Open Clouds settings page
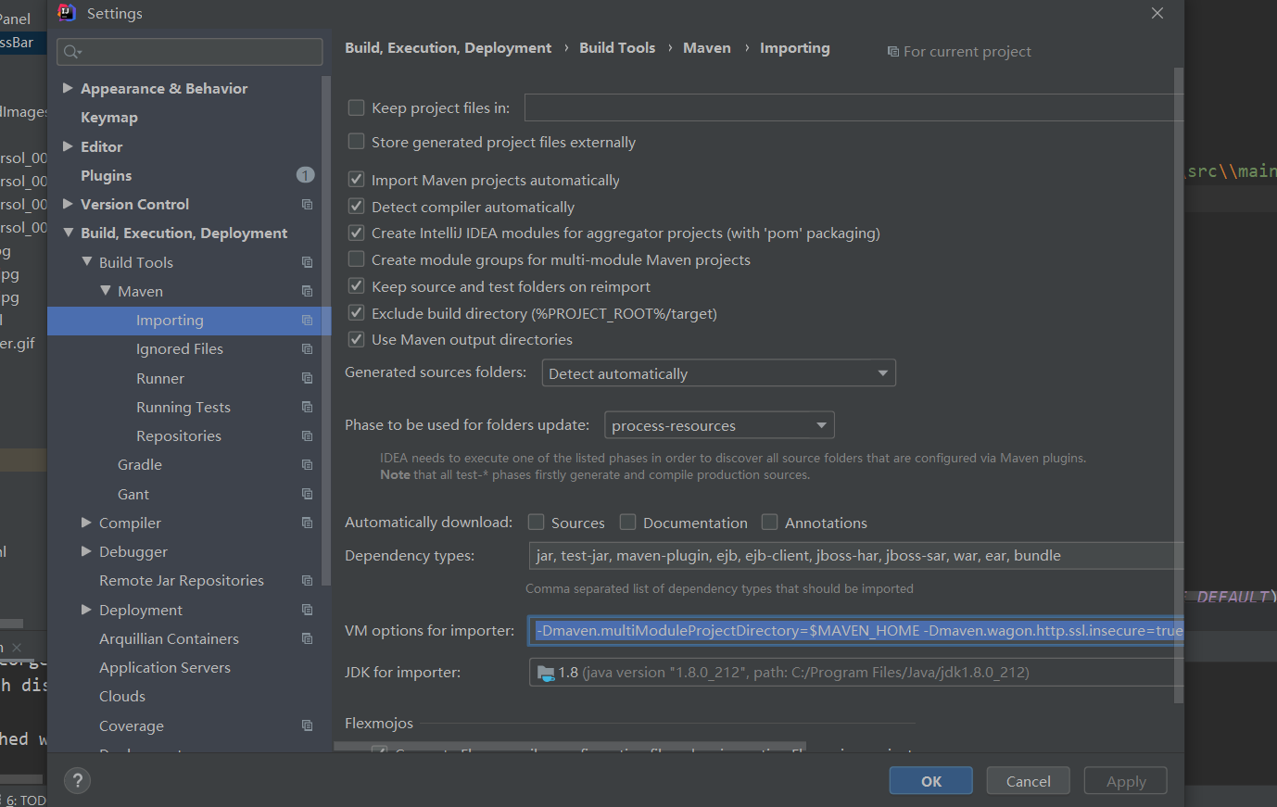Image resolution: width=1277 pixels, height=807 pixels. pyautogui.click(x=121, y=696)
